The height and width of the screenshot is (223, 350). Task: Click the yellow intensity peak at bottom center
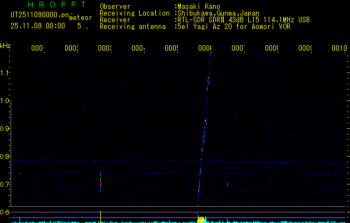point(201,219)
